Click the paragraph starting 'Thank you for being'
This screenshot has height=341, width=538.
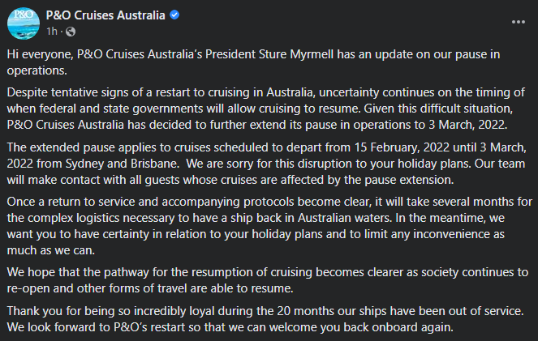[x=265, y=319]
